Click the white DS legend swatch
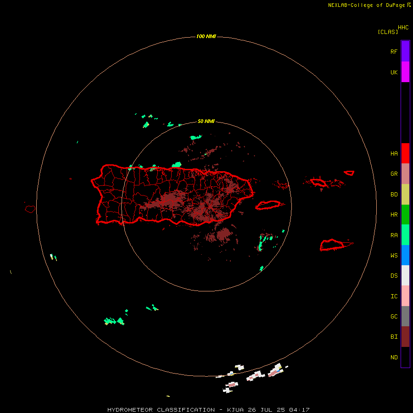The image size is (413, 413). 405,275
